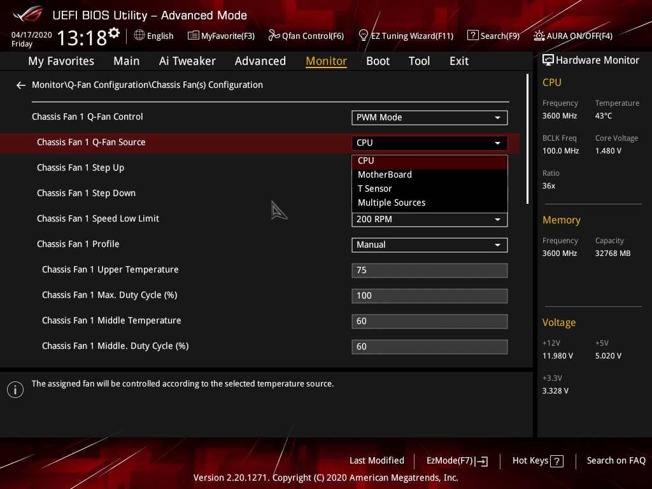Edit Chassis Fan 1 Upper Temperature field
Viewport: 652px width, 489px height.
pyautogui.click(x=430, y=270)
